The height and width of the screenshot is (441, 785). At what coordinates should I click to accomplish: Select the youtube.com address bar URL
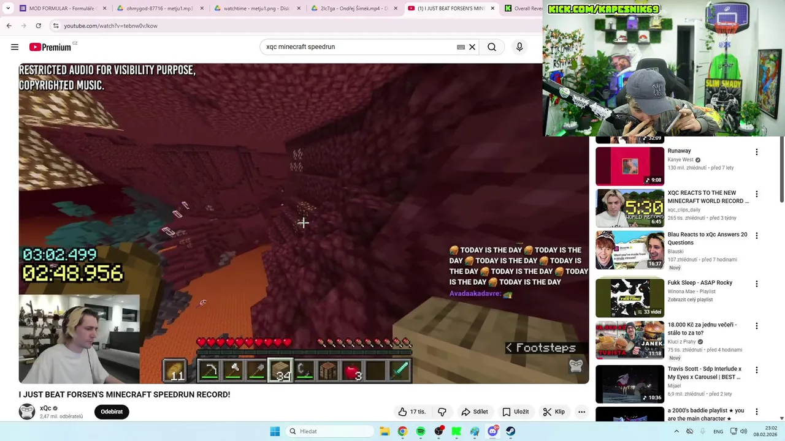(110, 26)
